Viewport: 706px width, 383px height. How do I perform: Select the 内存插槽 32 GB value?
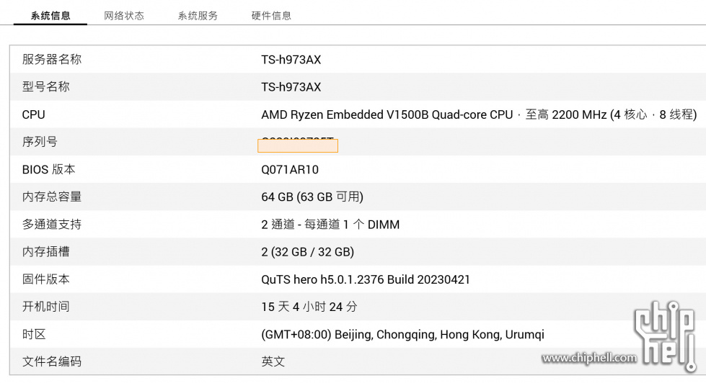pos(307,252)
